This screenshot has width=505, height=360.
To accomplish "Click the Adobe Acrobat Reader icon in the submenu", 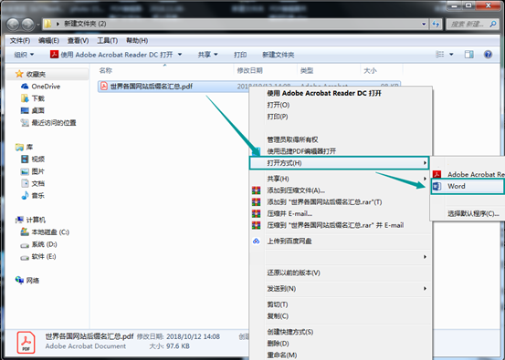I will tap(437, 174).
